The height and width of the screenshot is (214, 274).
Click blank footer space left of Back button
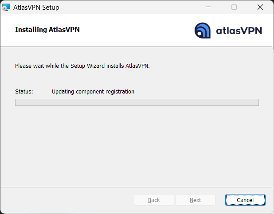(67, 200)
